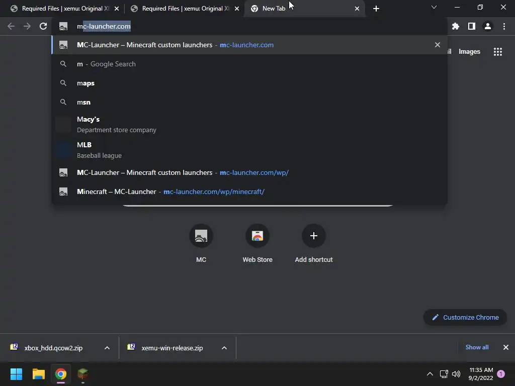
Task: Open the notification badge in the tray
Action: [x=501, y=374]
